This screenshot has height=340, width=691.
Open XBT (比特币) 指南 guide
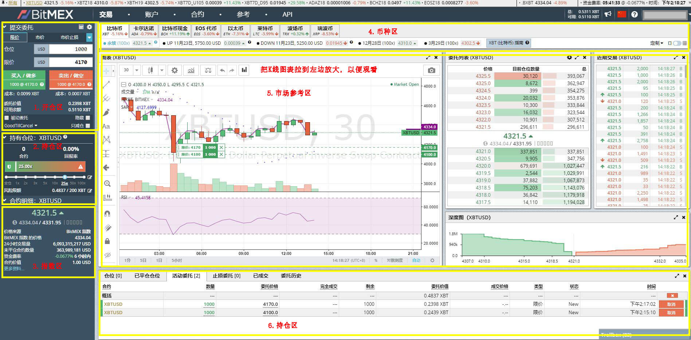509,43
